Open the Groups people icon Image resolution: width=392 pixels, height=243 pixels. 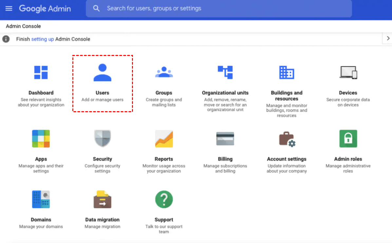[x=164, y=72]
